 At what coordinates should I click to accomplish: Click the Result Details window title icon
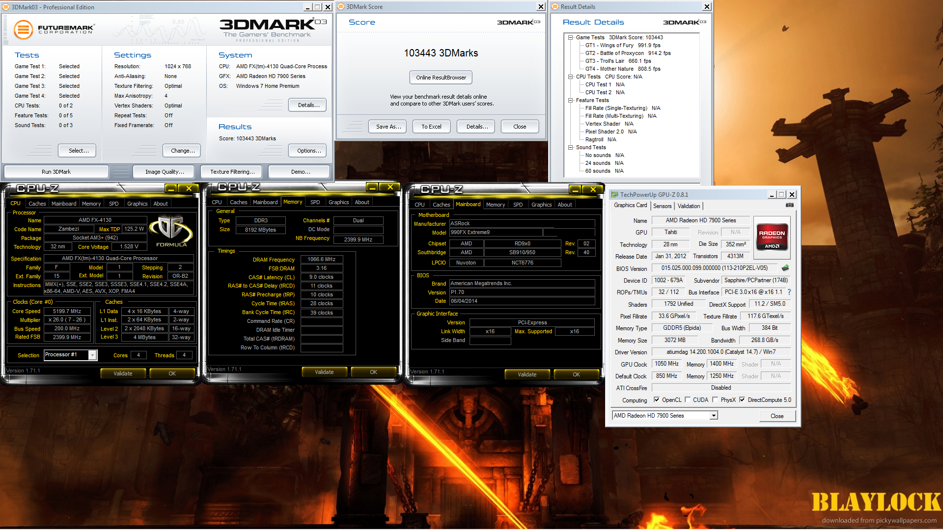(x=555, y=6)
